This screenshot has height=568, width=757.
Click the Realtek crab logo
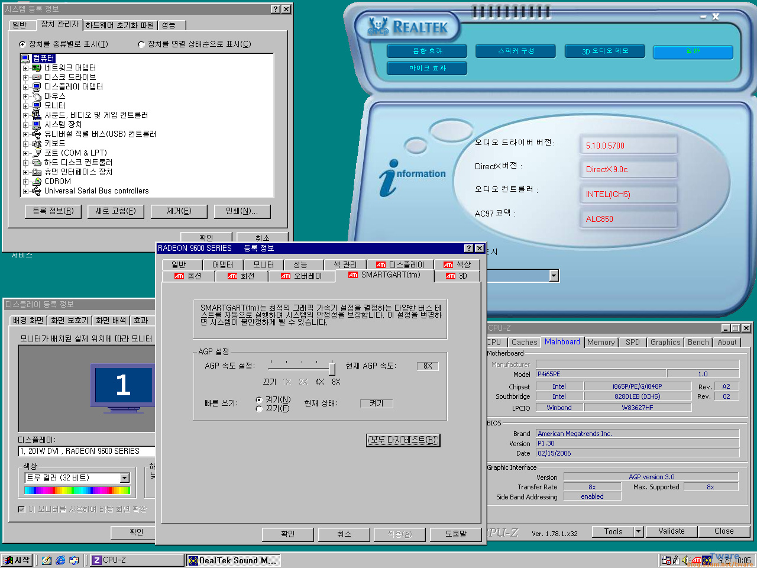click(x=378, y=27)
